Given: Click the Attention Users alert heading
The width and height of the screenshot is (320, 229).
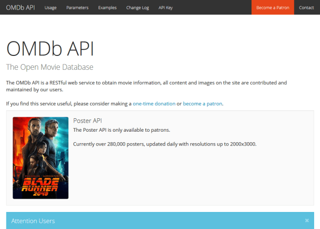Looking at the screenshot, I should (x=33, y=221).
